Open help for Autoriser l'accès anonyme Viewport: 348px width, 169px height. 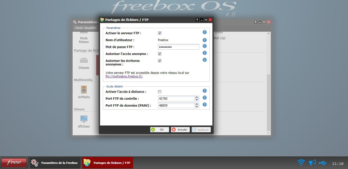[x=205, y=53]
